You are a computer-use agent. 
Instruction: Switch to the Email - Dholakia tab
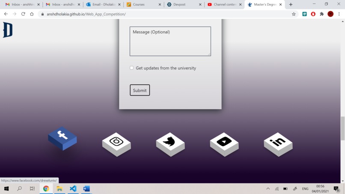point(103,4)
